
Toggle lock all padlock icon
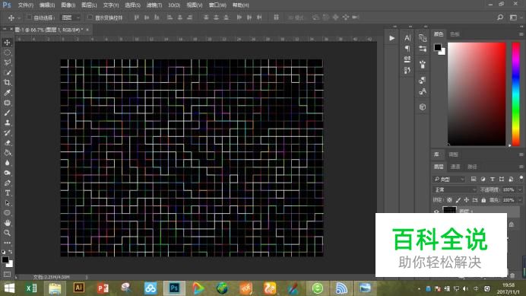pyautogui.click(x=483, y=200)
